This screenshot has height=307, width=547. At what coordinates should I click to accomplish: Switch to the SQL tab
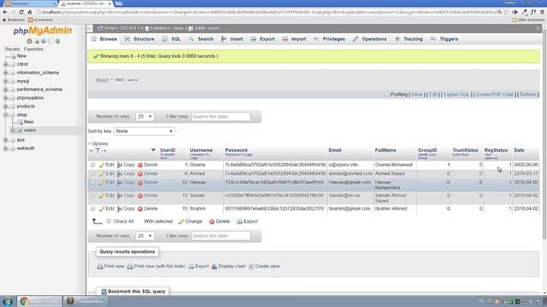tap(172, 39)
